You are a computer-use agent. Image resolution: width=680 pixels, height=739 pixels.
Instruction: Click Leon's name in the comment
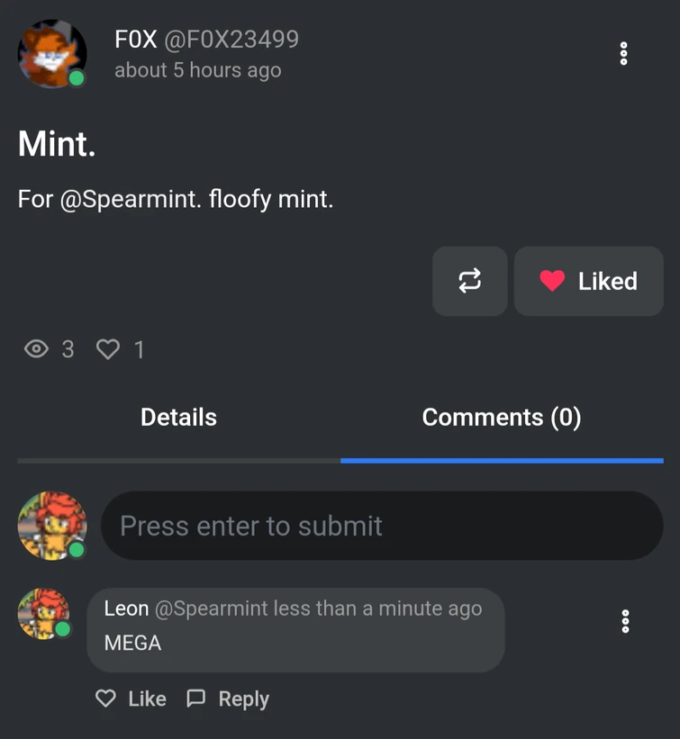126,608
